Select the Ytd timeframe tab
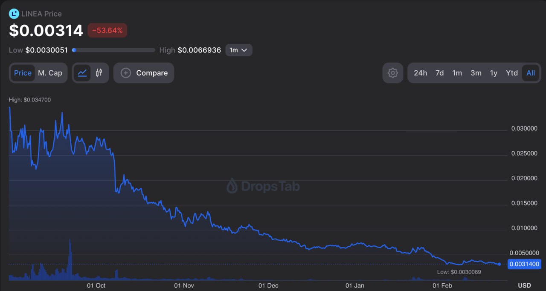 click(x=511, y=73)
